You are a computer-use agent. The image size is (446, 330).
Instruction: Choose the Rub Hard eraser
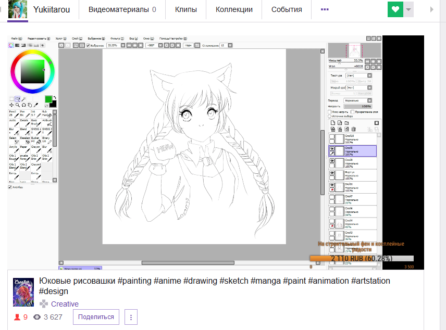(x=47, y=113)
